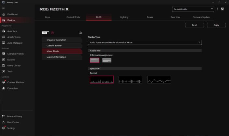This screenshot has width=229, height=136.
Task: Open the Promotion sidebar label
Action: 13,88
